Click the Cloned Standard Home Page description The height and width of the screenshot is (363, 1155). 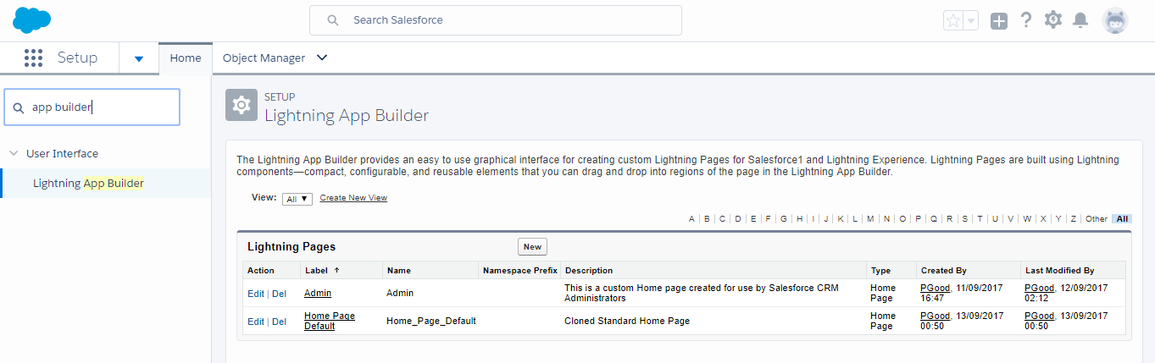(x=627, y=321)
